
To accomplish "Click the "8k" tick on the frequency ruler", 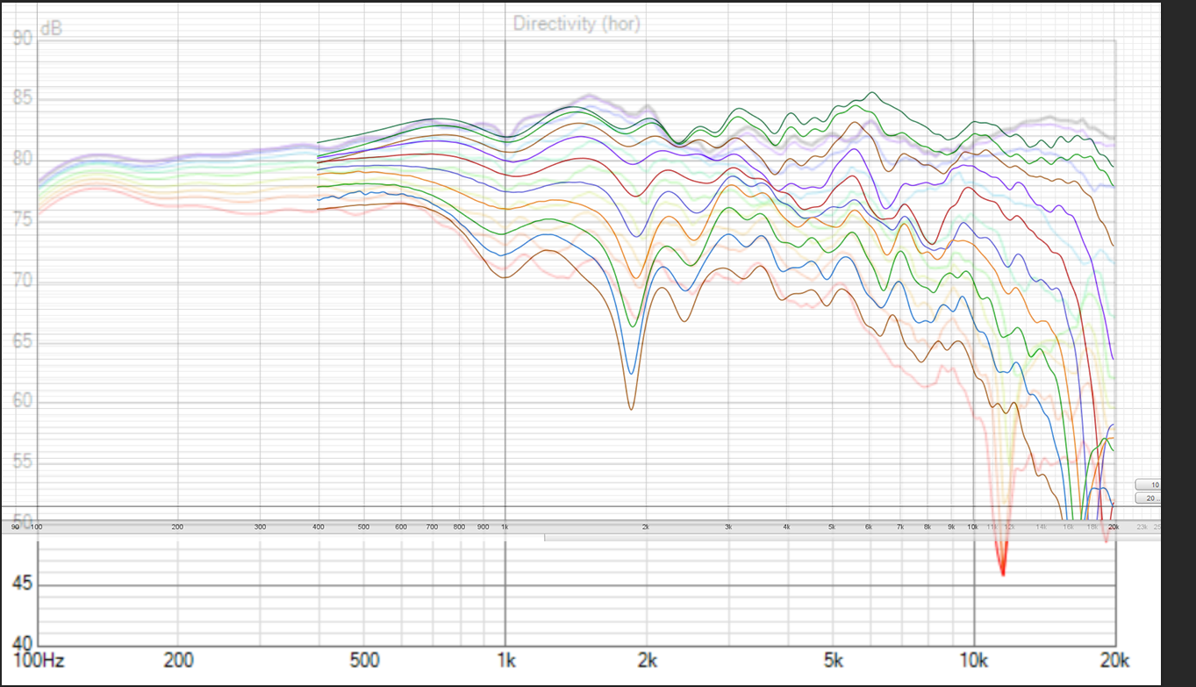I will 927,526.
